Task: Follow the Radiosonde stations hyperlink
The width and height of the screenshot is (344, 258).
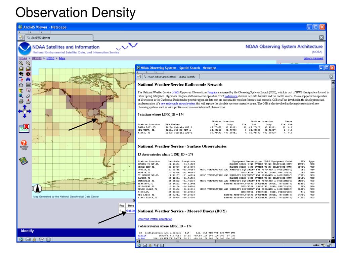Action: (231, 96)
